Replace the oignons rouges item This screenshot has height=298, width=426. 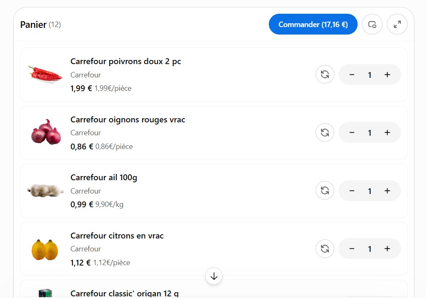coord(325,133)
